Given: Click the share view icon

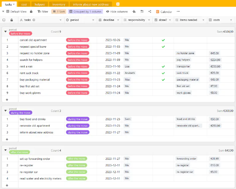Looking at the screenshot, I should [x=150, y=12].
